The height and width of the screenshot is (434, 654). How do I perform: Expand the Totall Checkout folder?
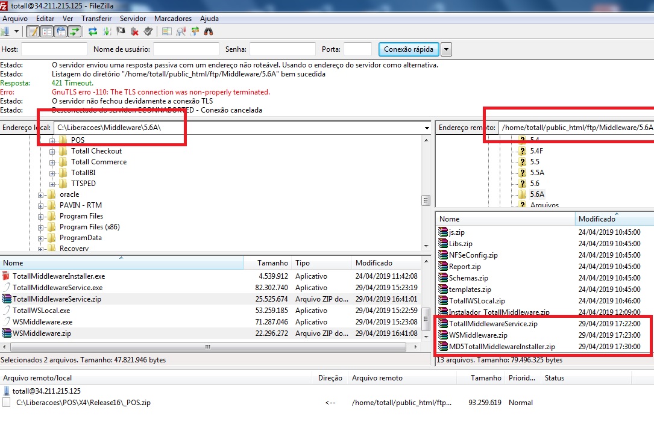pos(52,152)
